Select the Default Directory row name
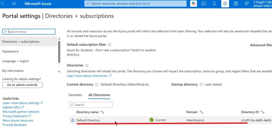This screenshot has height=131, width=272. click(x=88, y=120)
